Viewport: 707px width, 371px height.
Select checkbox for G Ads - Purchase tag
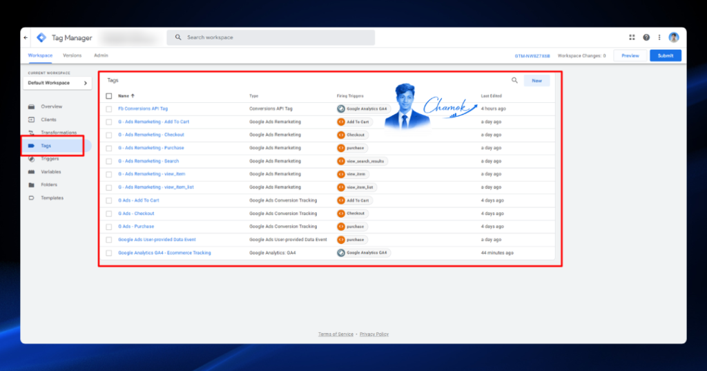point(108,227)
